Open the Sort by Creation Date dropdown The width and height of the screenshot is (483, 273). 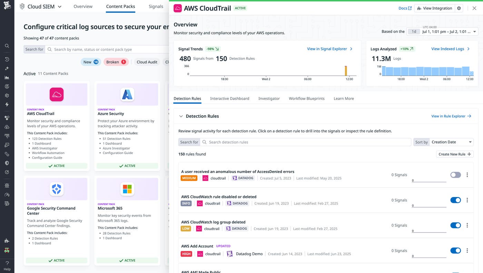(x=452, y=142)
